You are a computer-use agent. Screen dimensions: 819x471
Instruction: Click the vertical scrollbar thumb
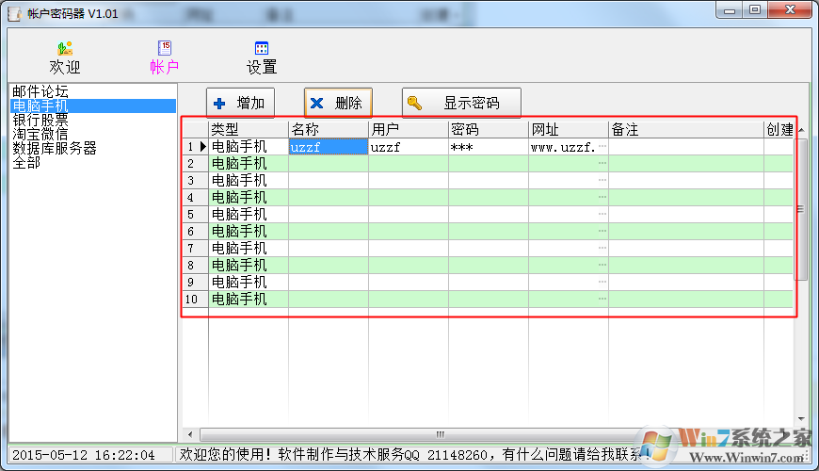point(801,209)
